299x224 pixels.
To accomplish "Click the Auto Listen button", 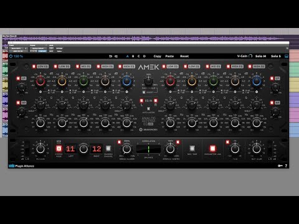I will [148, 109].
